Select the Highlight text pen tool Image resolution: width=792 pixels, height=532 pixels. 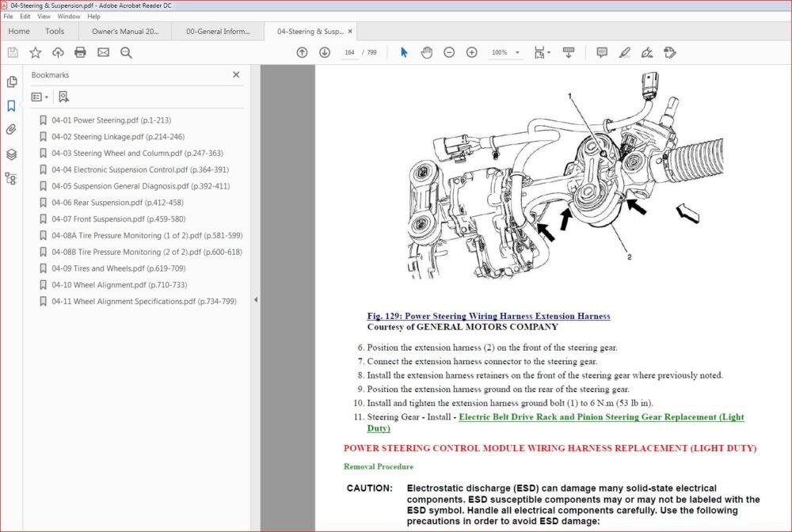coord(625,52)
